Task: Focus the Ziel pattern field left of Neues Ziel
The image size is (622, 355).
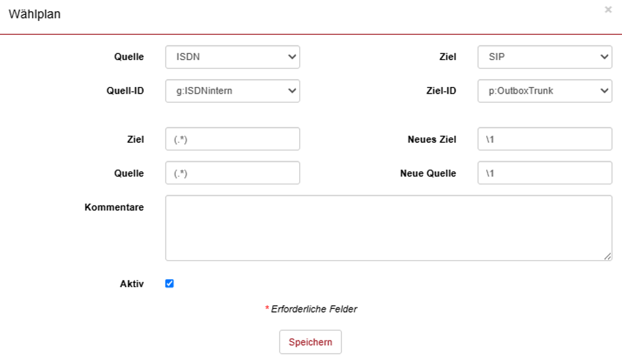Action: [x=233, y=139]
